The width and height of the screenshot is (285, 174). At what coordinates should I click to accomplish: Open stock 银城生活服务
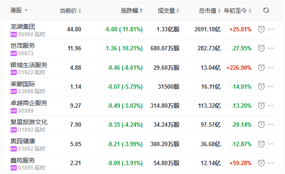(29, 65)
